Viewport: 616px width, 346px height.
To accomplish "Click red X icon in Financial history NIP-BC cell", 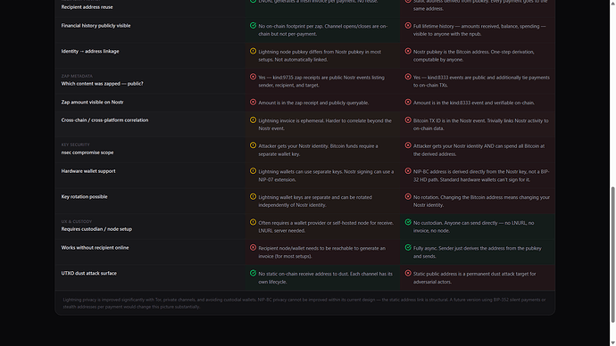I will pyautogui.click(x=408, y=26).
